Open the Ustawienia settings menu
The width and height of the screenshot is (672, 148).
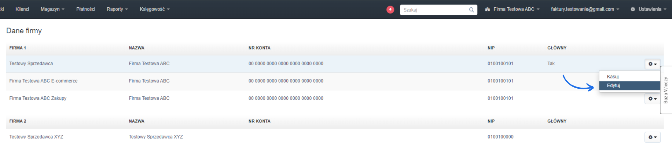648,9
